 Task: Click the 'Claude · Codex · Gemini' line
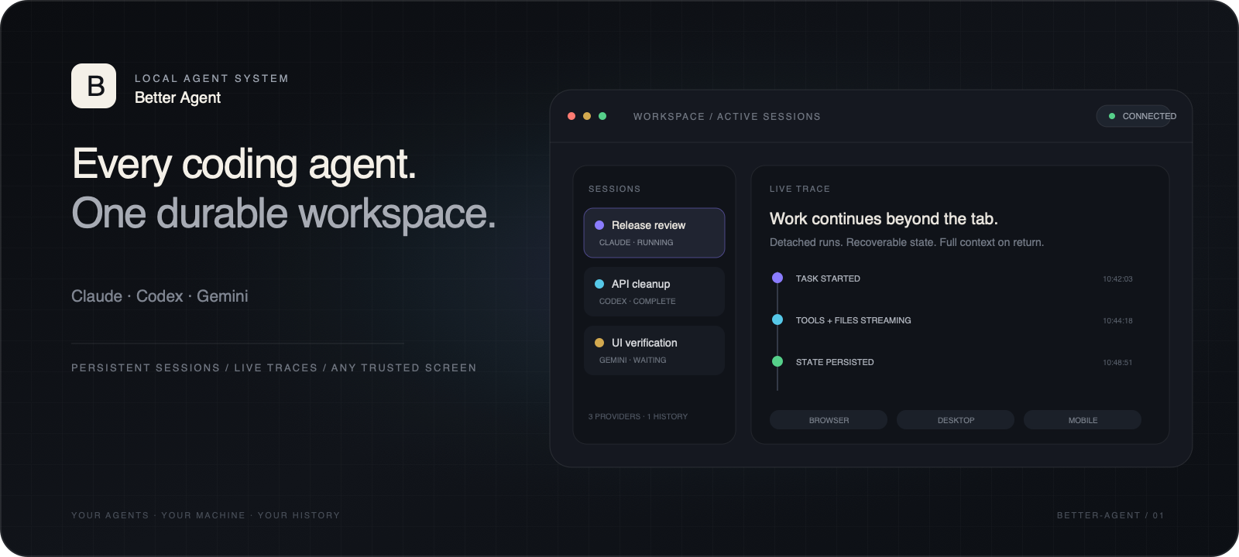point(160,296)
